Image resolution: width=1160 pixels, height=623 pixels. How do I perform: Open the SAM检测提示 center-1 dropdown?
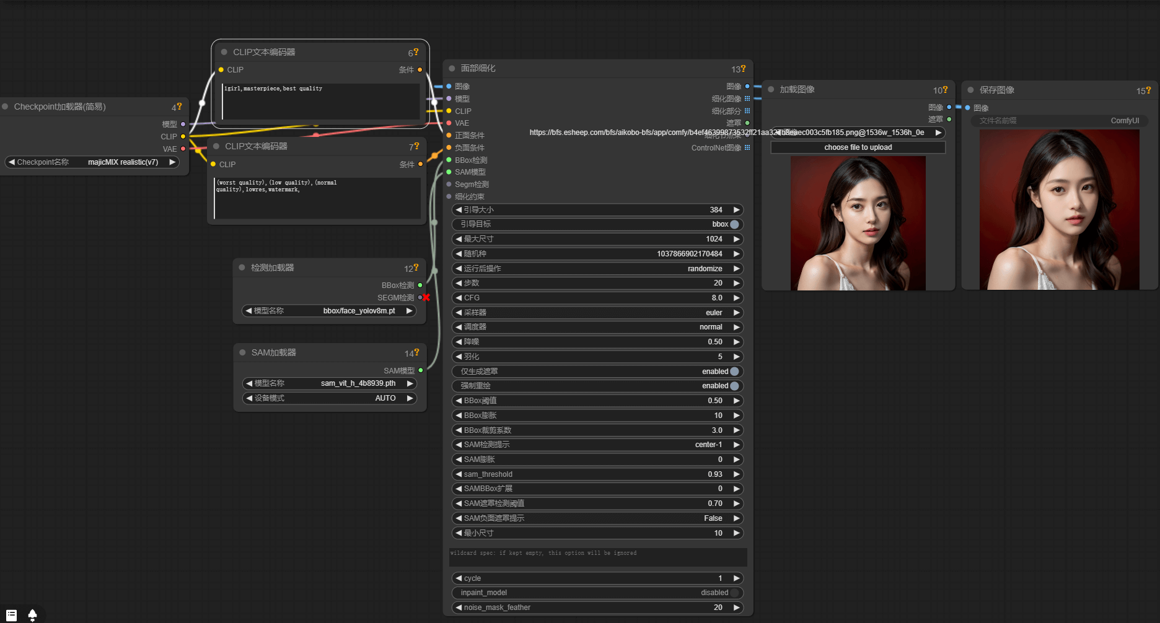597,445
